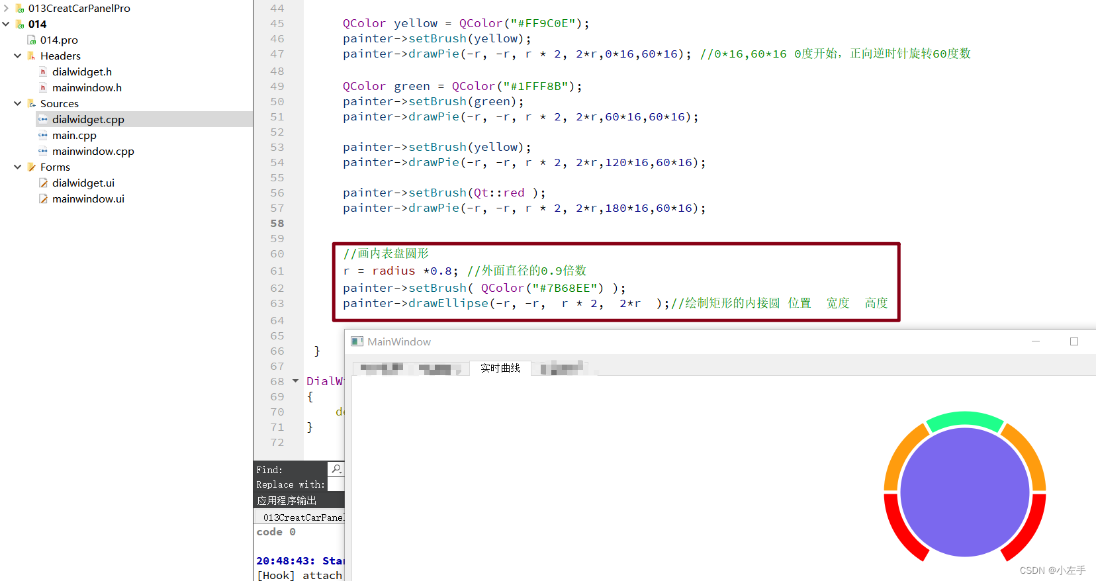Click the Headers folder icon
1096x581 pixels.
pyautogui.click(x=31, y=56)
